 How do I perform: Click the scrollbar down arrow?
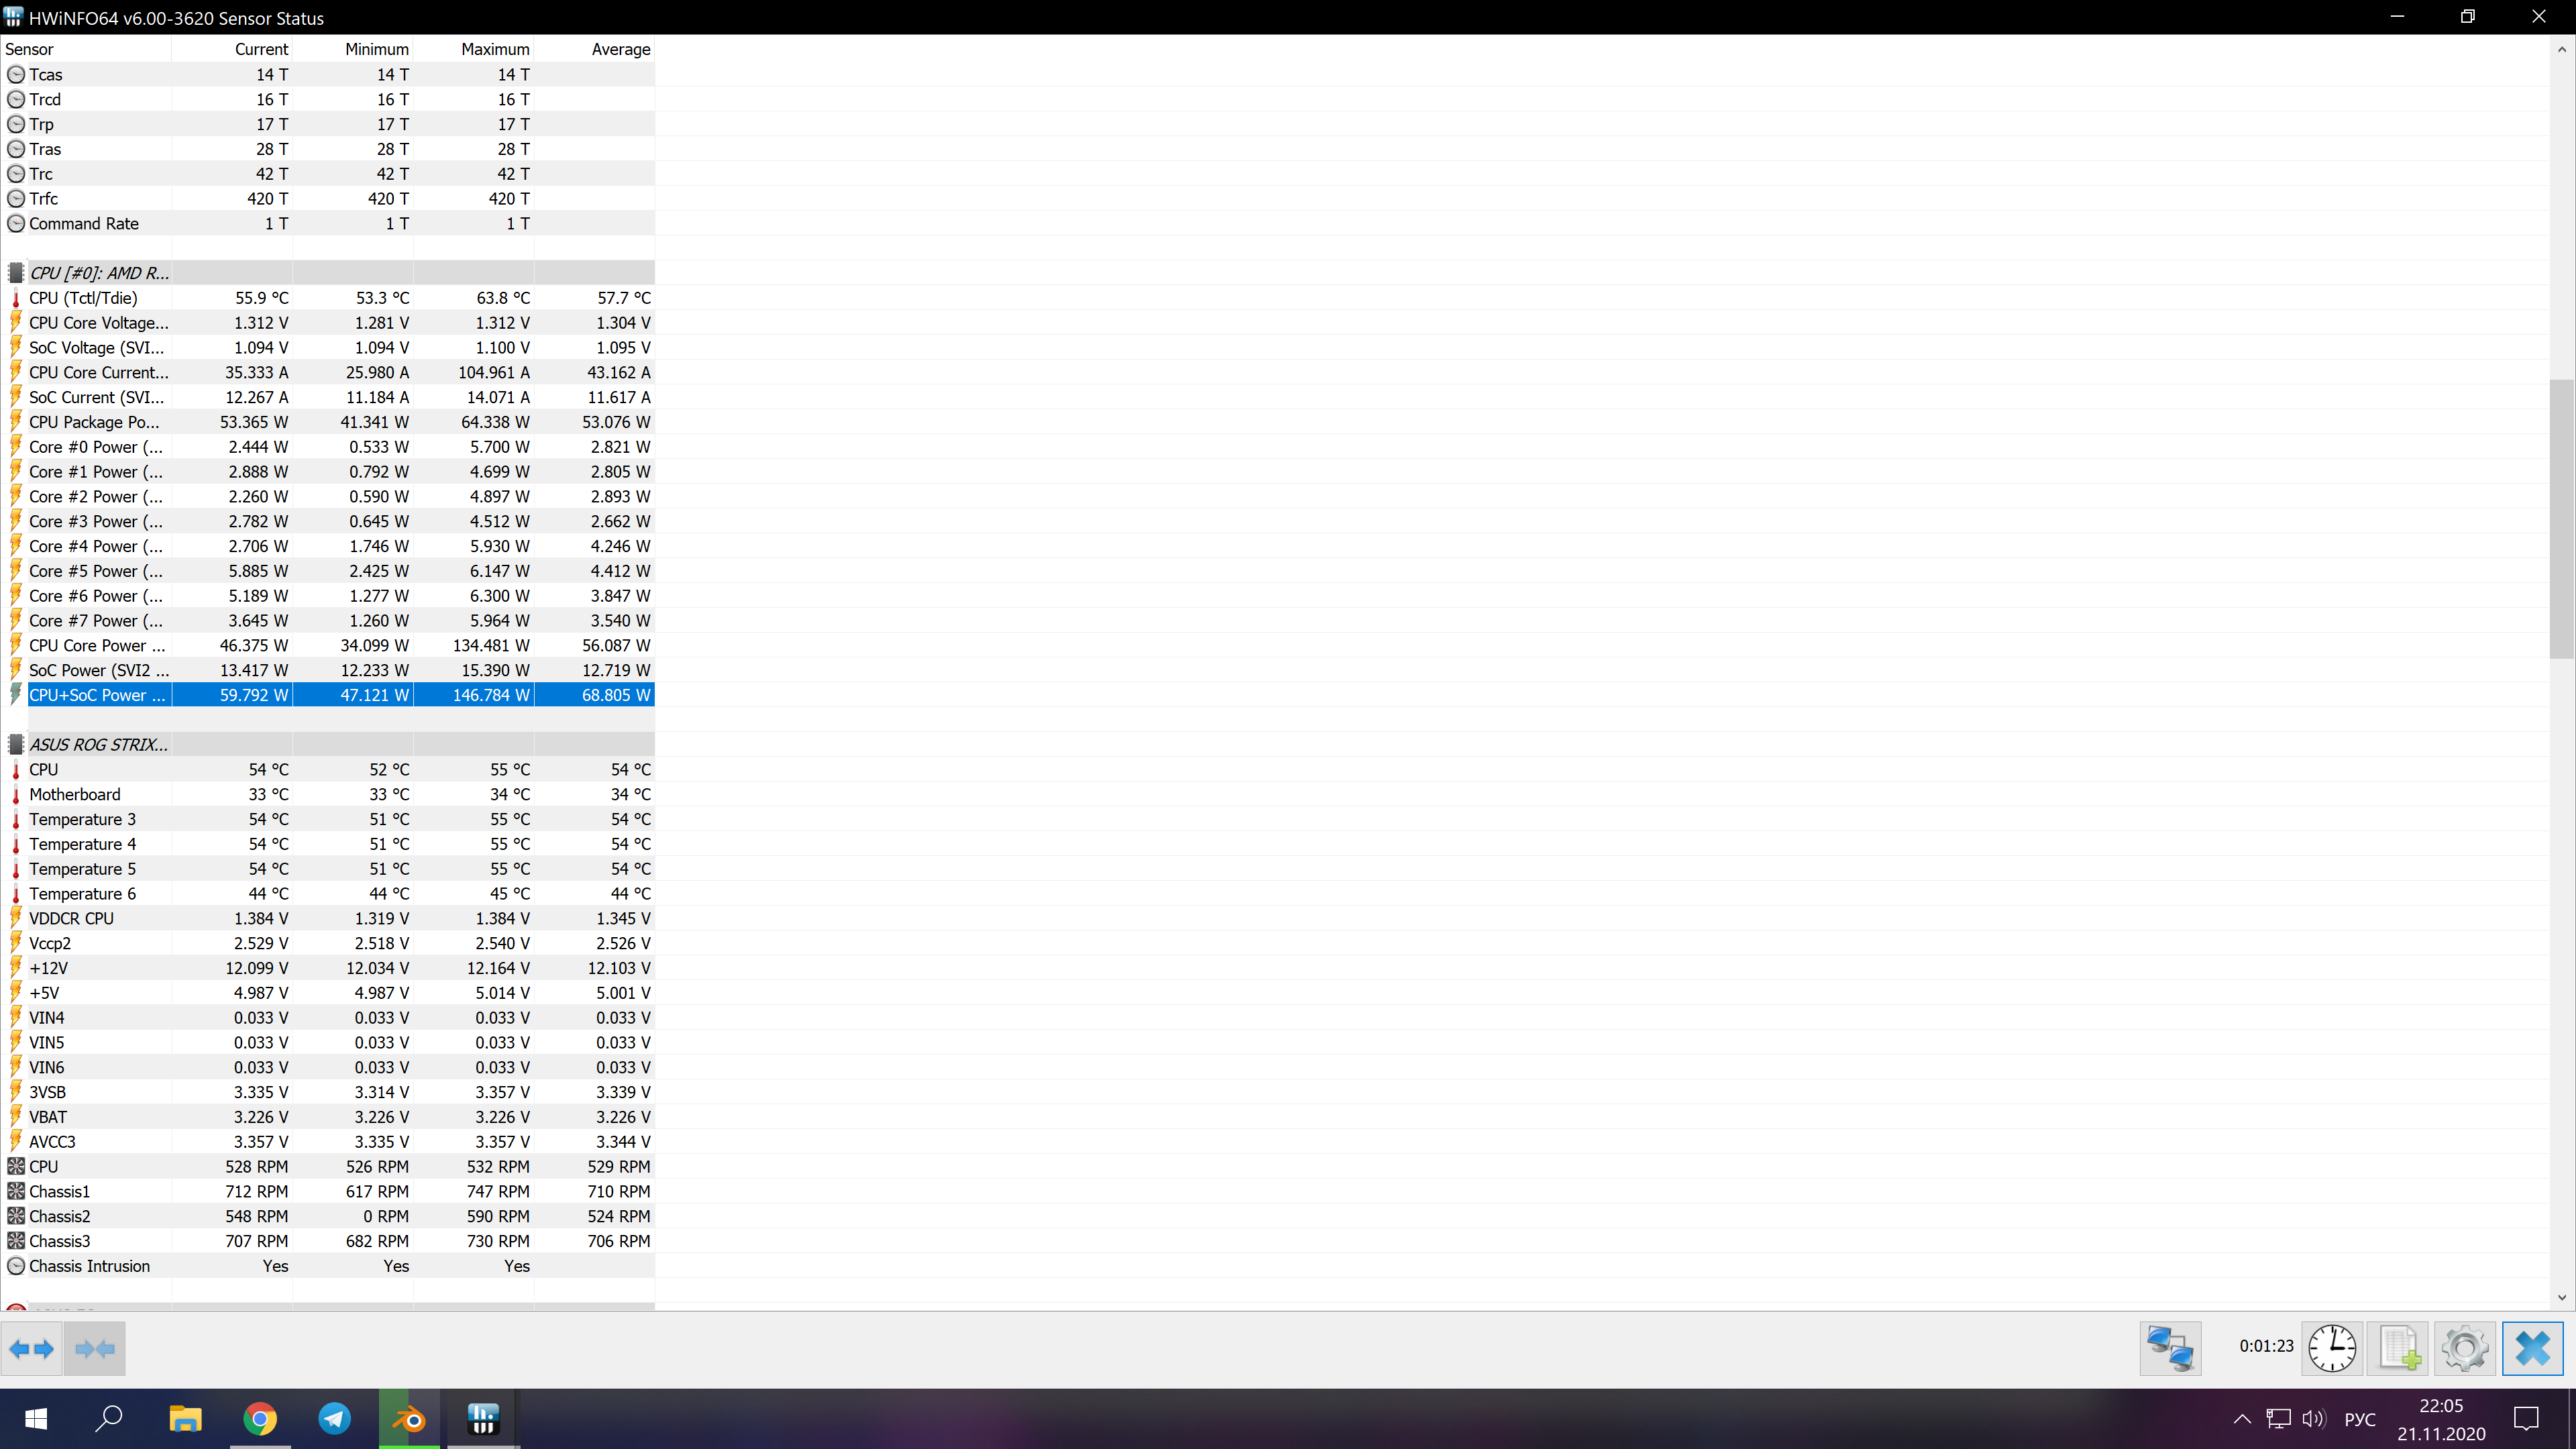[2562, 1297]
